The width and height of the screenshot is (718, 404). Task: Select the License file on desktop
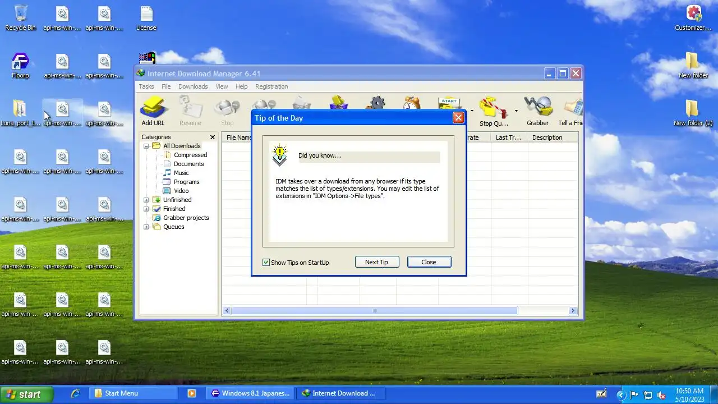(146, 17)
